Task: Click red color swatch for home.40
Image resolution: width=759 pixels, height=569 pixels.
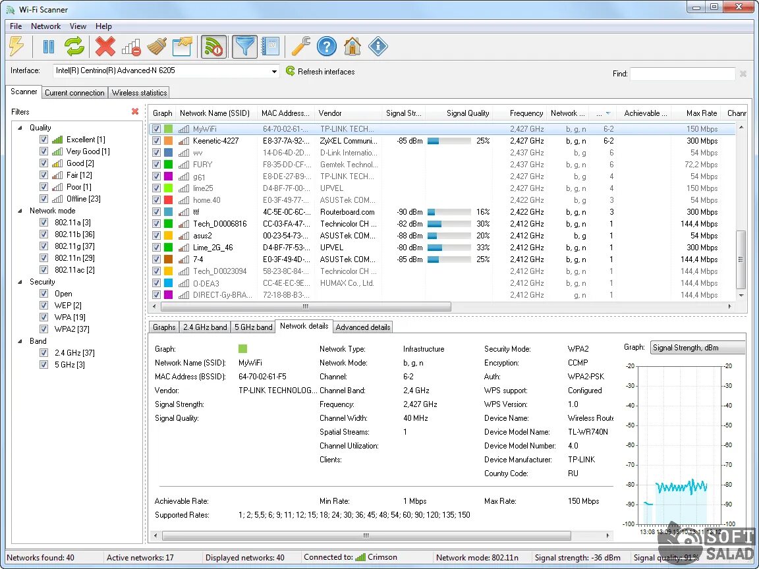Action: [x=168, y=200]
